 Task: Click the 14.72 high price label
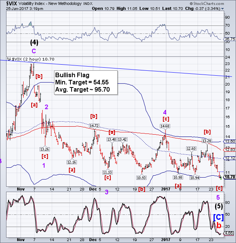click(94, 126)
